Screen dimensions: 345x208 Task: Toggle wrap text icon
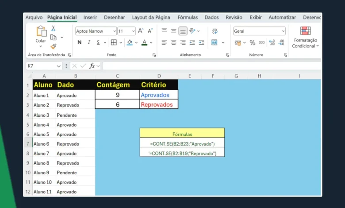[x=215, y=31]
